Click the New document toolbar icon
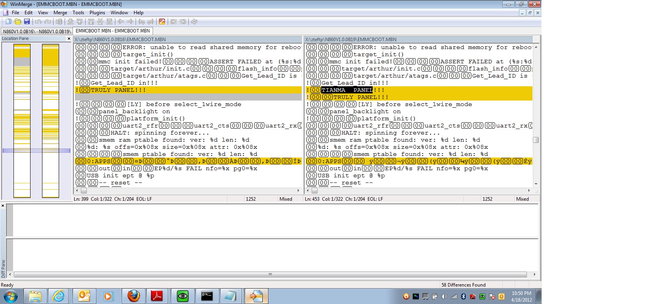This screenshot has height=304, width=651. [8, 22]
